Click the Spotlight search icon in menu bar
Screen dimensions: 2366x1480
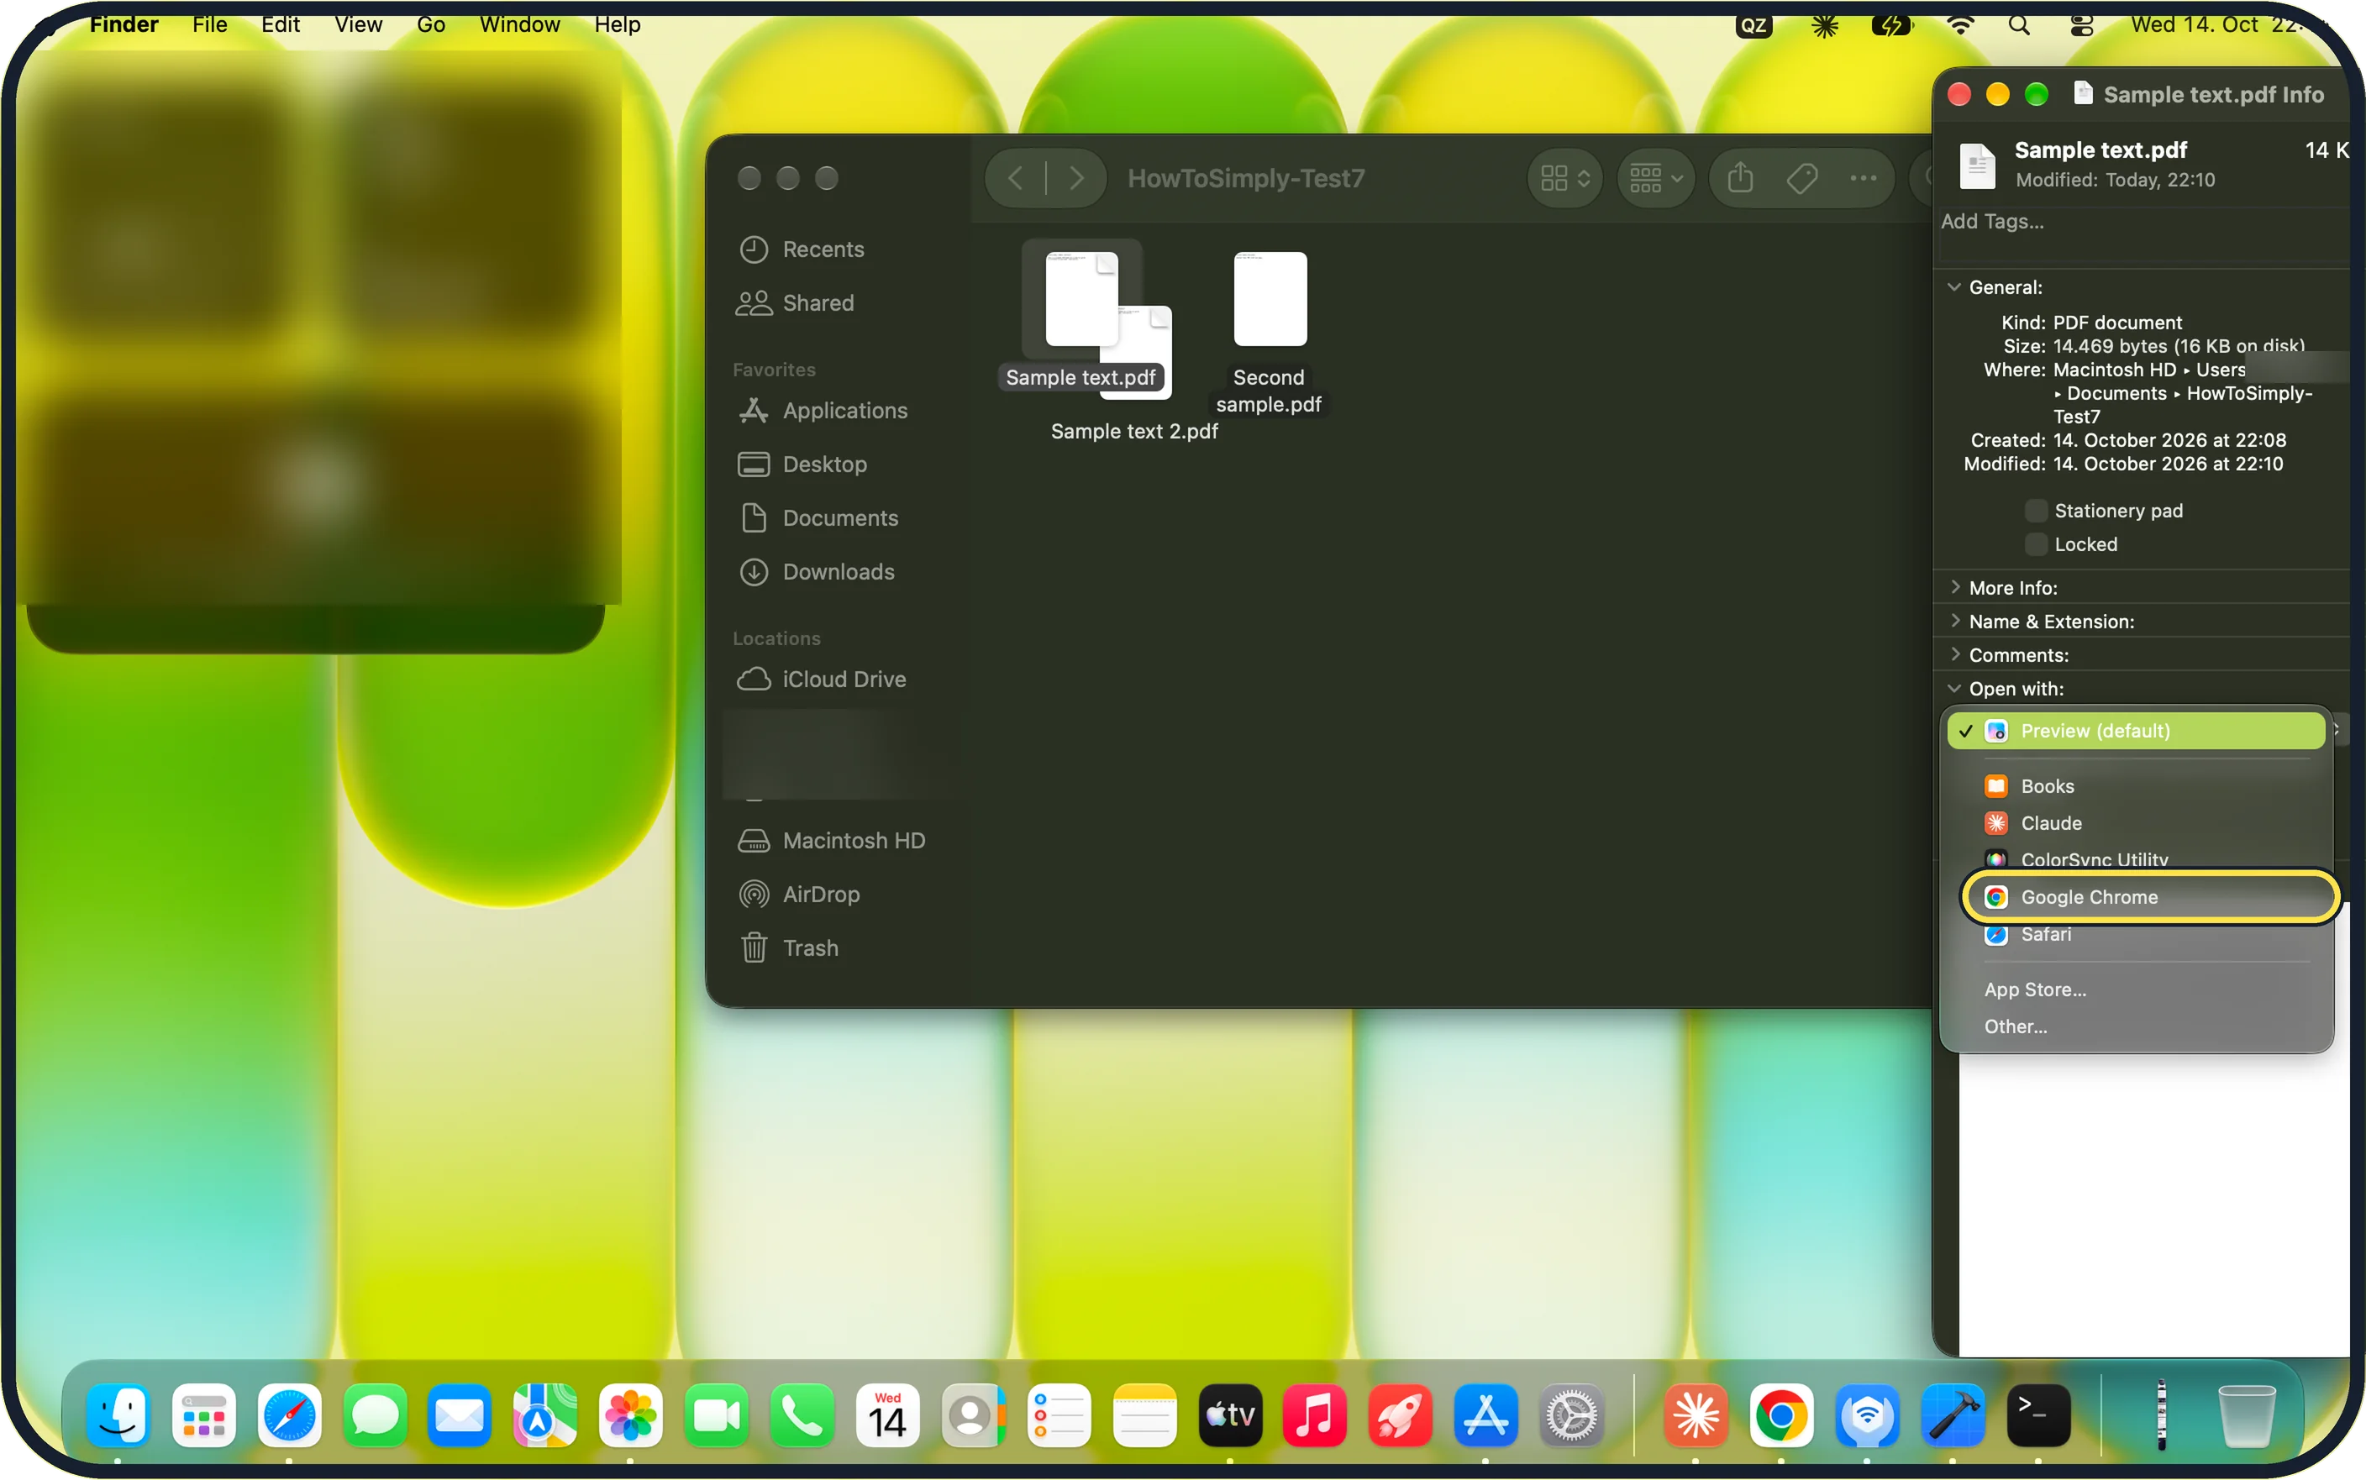2018,25
